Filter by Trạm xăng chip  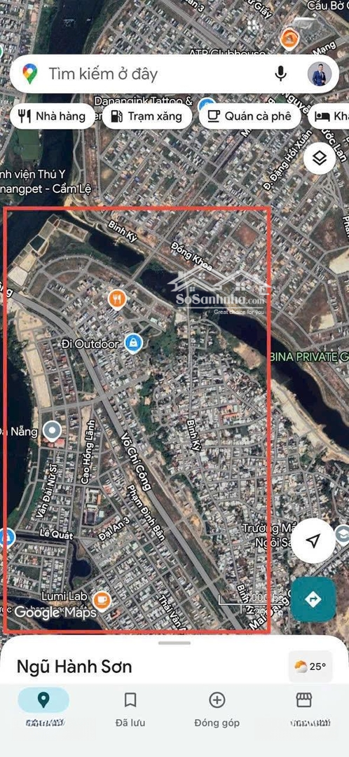(147, 116)
